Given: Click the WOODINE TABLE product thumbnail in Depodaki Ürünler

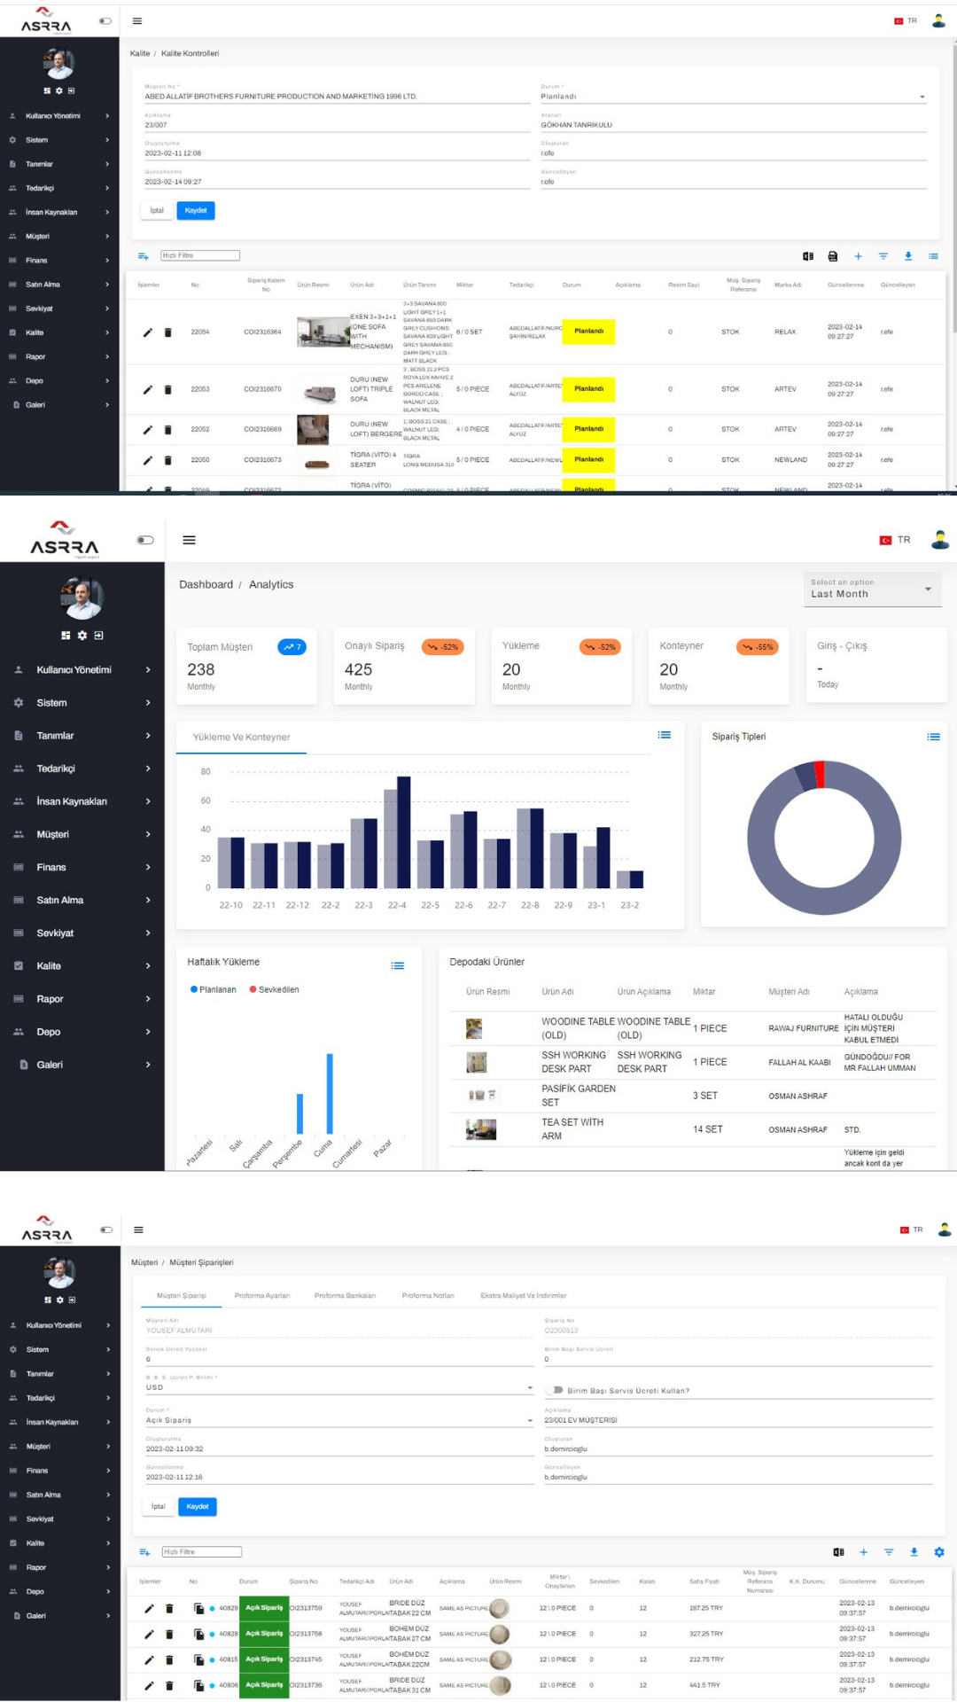Looking at the screenshot, I should click(474, 1028).
